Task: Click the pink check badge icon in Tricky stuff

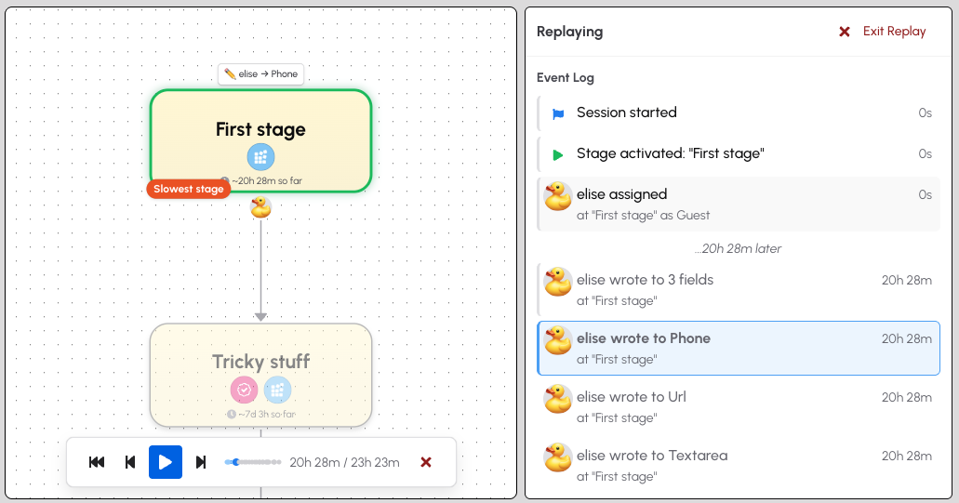Action: [244, 390]
